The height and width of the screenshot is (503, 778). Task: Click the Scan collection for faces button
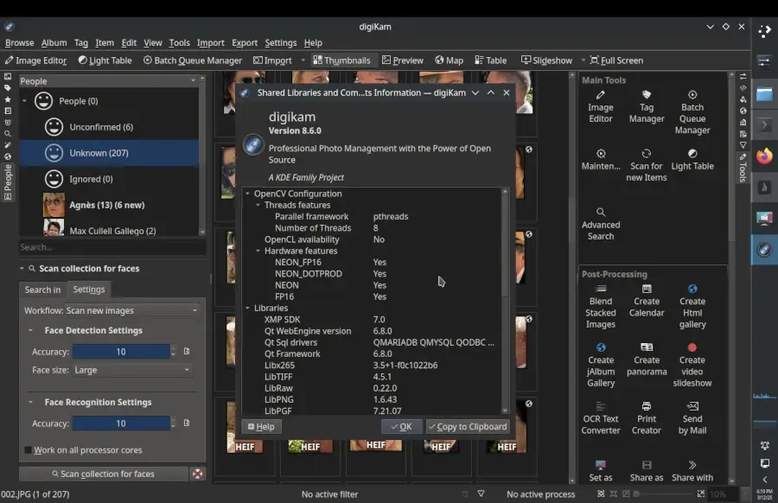[103, 474]
